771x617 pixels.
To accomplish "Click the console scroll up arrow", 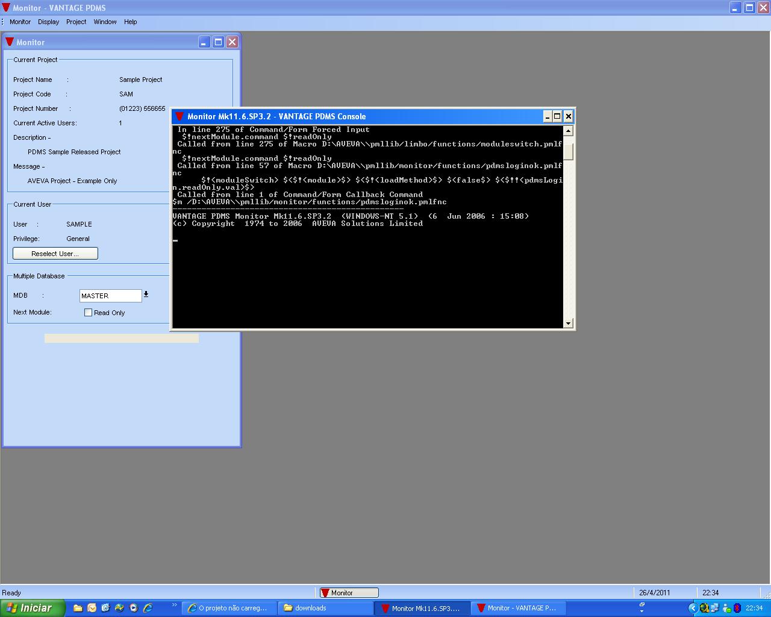I will tap(568, 131).
